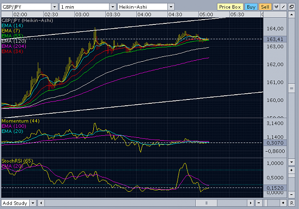Select the EMA (204) legend label

click(14, 46)
